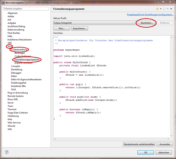The image size is (176, 159).
Task: Confirm with the OK button
Action: (x=146, y=153)
